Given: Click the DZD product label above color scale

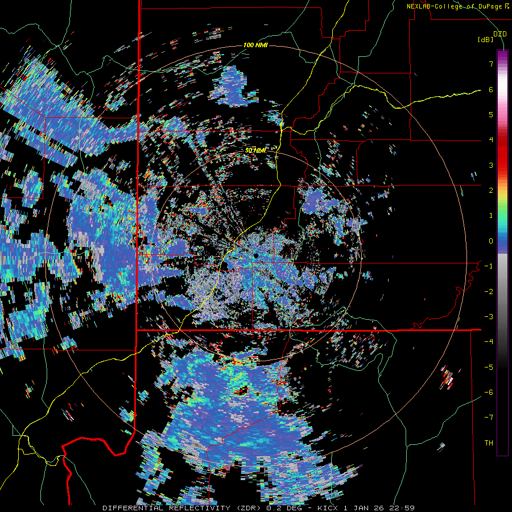Looking at the screenshot, I should [x=499, y=34].
